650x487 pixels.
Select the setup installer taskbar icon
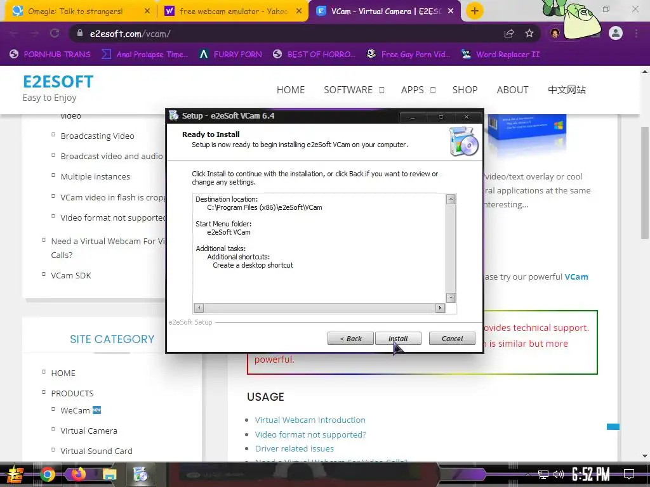[x=140, y=474]
